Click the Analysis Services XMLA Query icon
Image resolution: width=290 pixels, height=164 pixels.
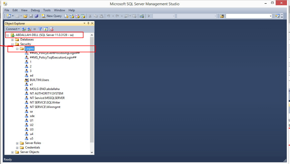click(x=83, y=16)
